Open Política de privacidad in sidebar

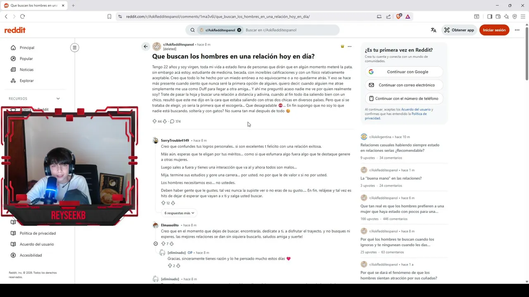tap(37, 233)
